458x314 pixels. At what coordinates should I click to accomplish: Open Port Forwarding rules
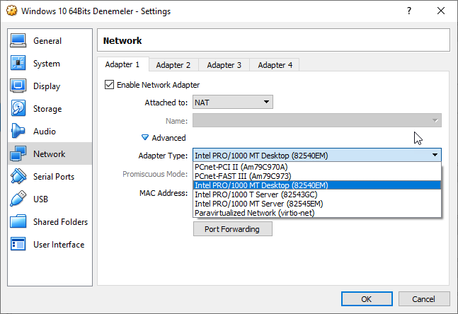coord(233,229)
